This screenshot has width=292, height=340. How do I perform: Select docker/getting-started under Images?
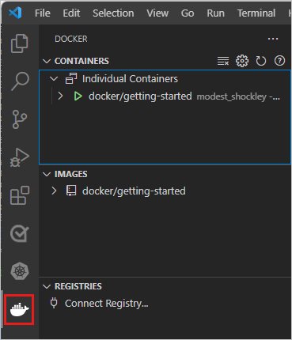coord(134,191)
